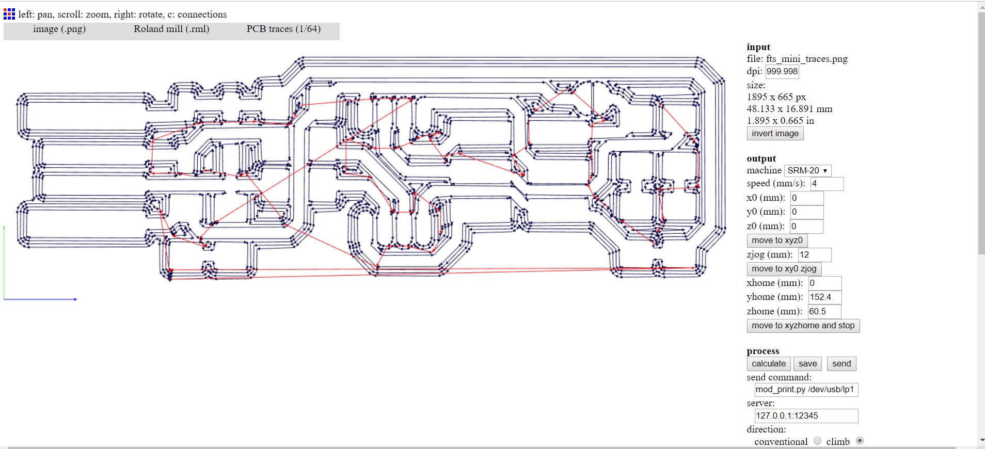Open the machine SRM-20 dropdown

(x=807, y=170)
